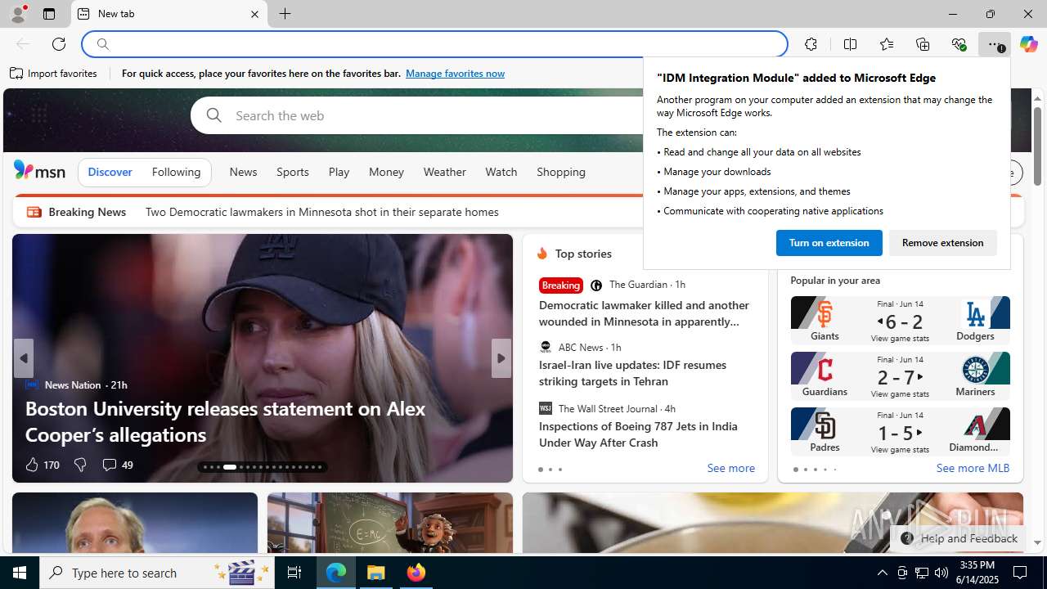
Task: Close the New tab page
Action: 254,14
